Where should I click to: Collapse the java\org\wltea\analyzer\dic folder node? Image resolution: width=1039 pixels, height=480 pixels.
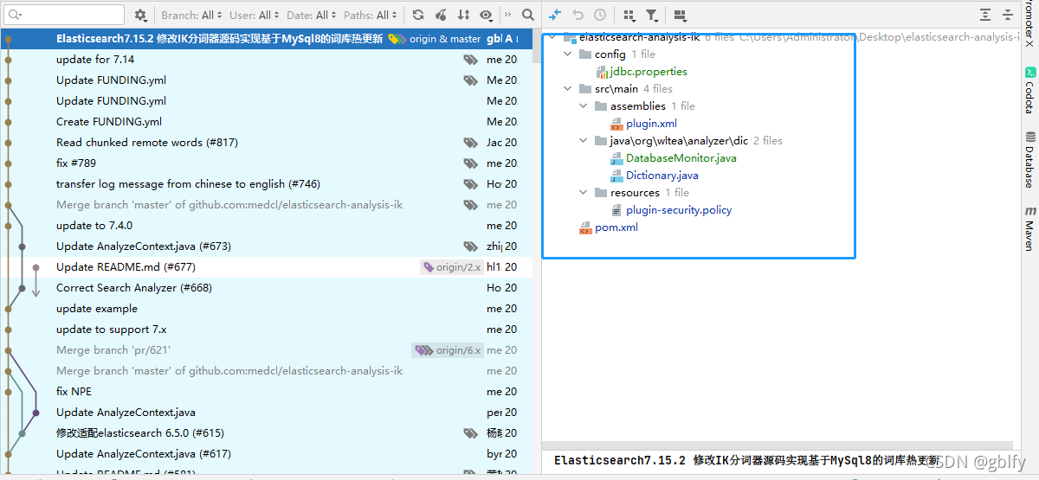(x=584, y=141)
